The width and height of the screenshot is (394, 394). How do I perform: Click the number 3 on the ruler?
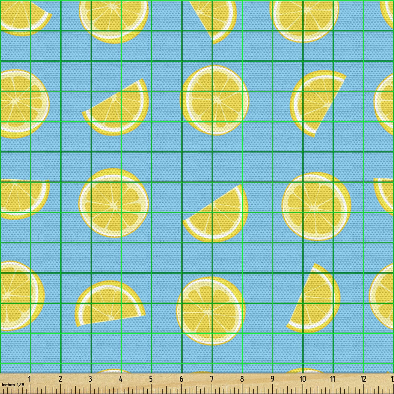(x=90, y=379)
